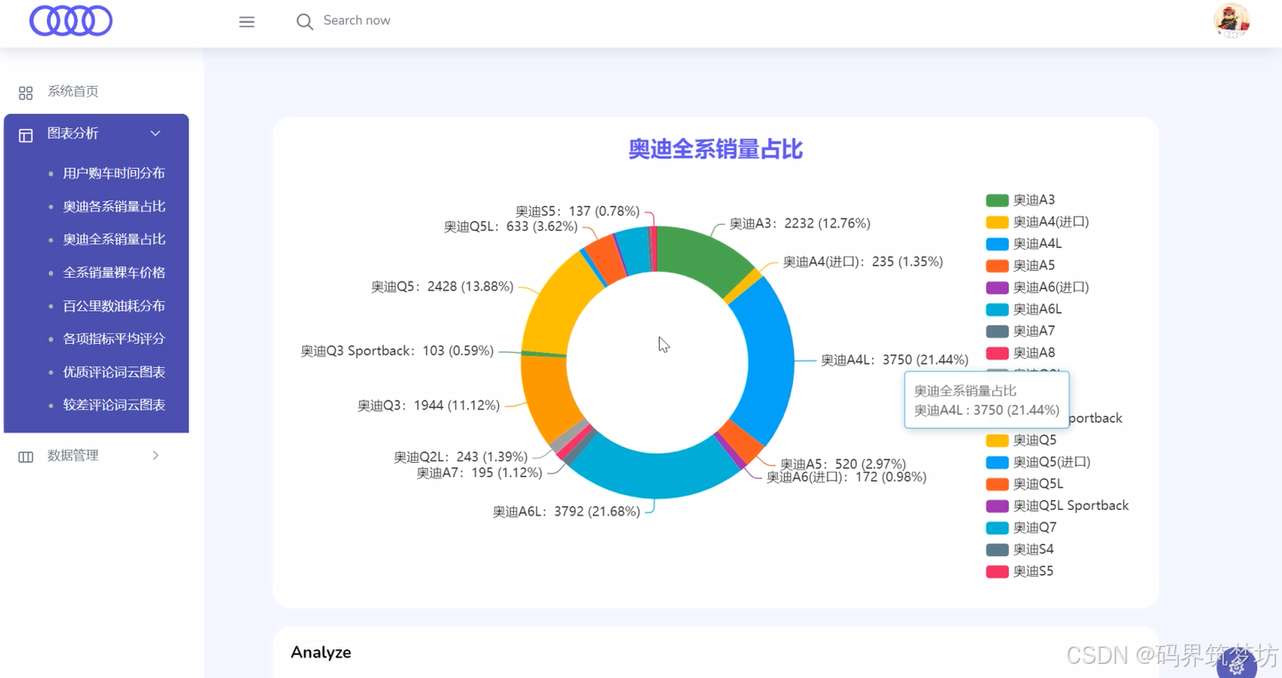Focus the Search now input field

357,20
